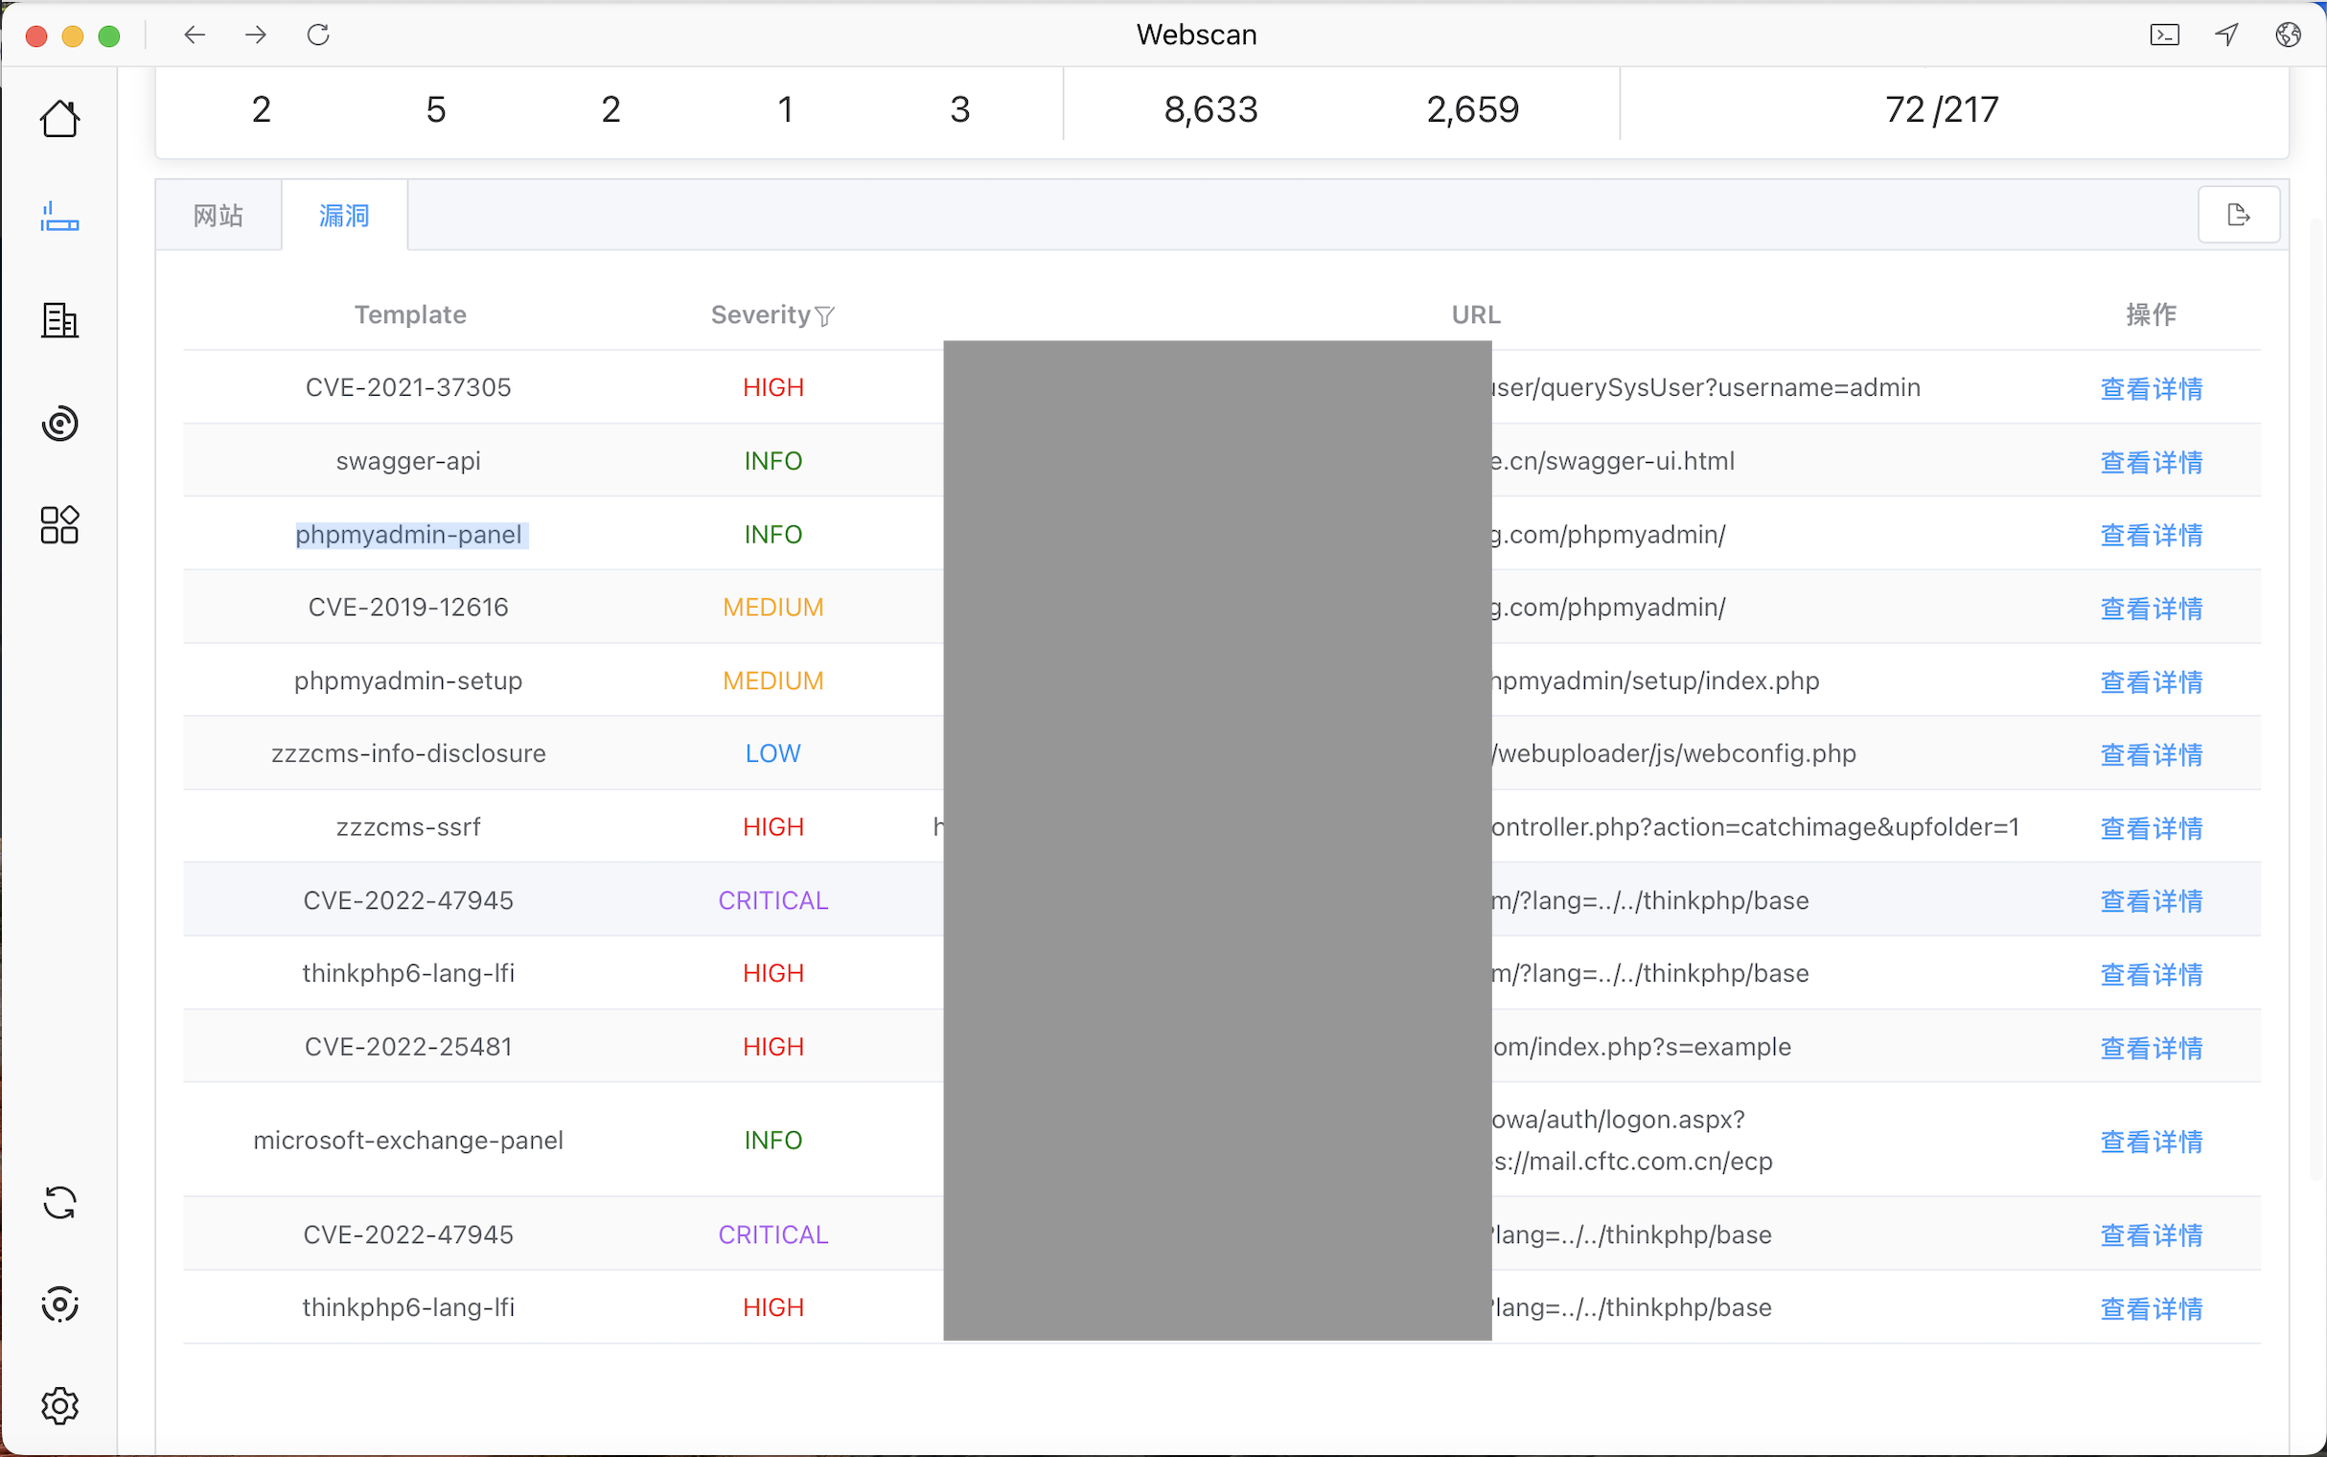Image resolution: width=2327 pixels, height=1457 pixels.
Task: Open the building assets sidebar icon
Action: tap(59, 320)
